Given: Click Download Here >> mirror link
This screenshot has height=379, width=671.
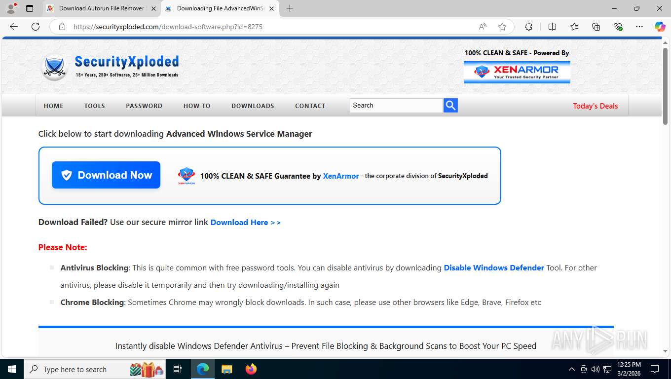Looking at the screenshot, I should click(x=246, y=223).
